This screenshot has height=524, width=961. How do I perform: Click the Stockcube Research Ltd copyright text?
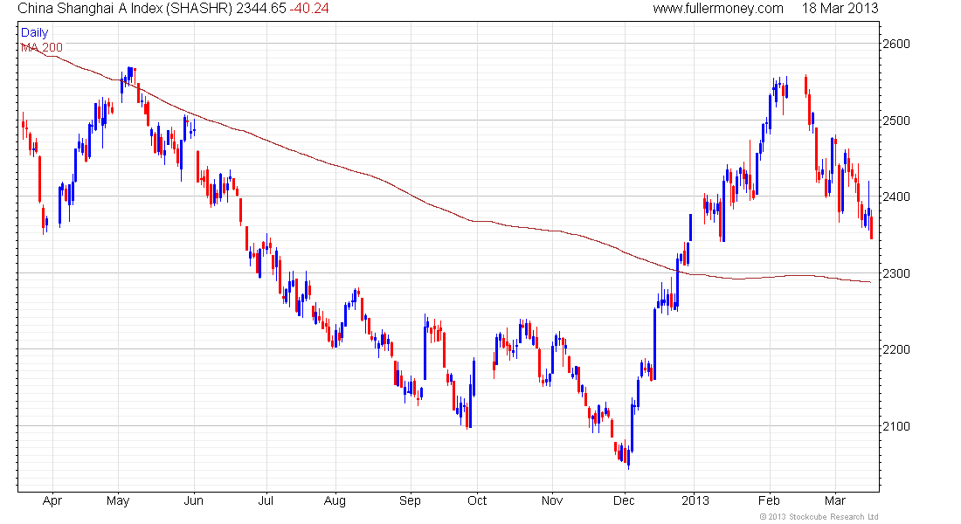tap(819, 517)
